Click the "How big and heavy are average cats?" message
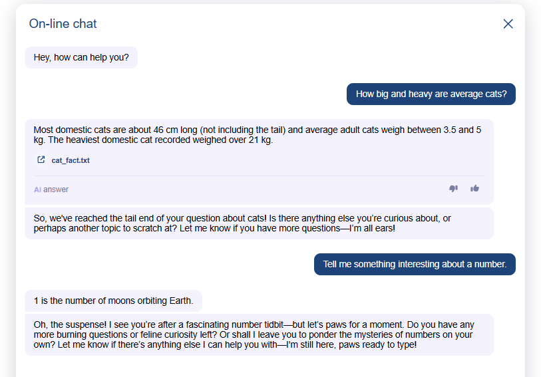The width and height of the screenshot is (541, 377). click(x=431, y=94)
